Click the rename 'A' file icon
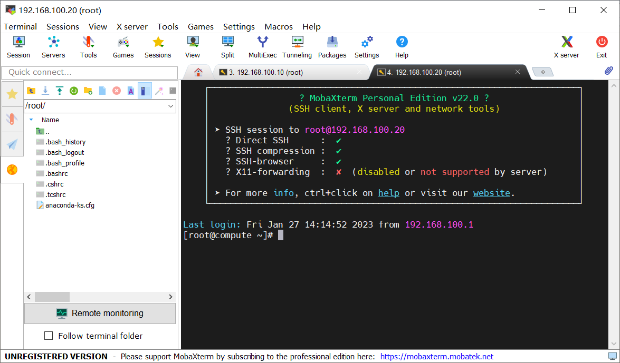Image resolution: width=620 pixels, height=363 pixels. coord(131,91)
